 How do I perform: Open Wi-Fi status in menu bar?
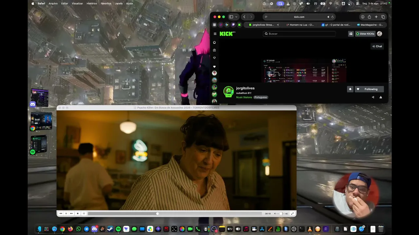pos(331,4)
